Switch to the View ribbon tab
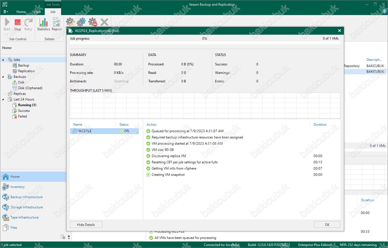The width and height of the screenshot is (388, 248). coord(37,12)
